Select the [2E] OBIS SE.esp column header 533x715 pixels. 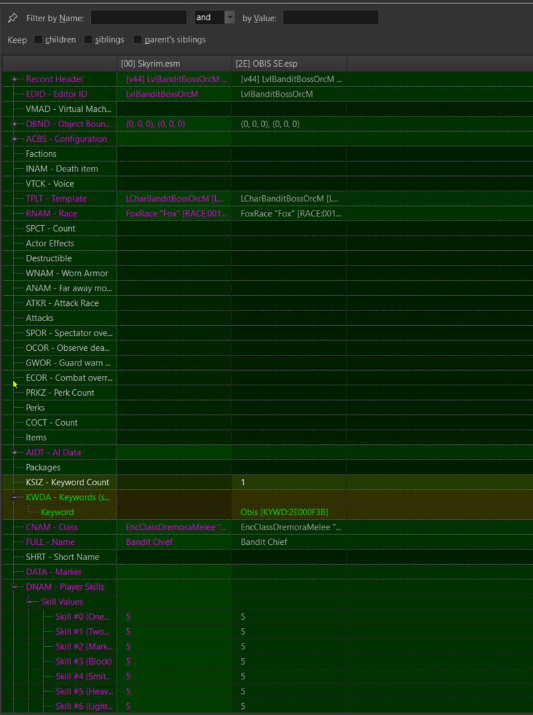coord(289,64)
